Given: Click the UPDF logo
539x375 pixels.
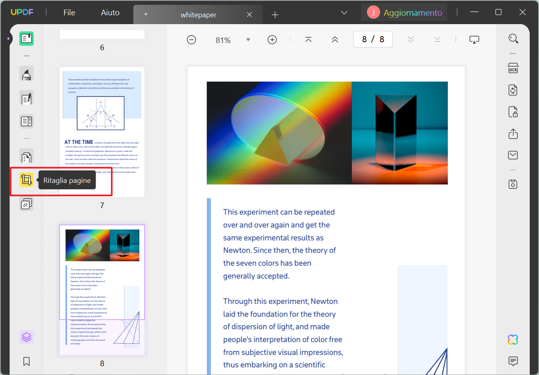Looking at the screenshot, I should (x=22, y=12).
